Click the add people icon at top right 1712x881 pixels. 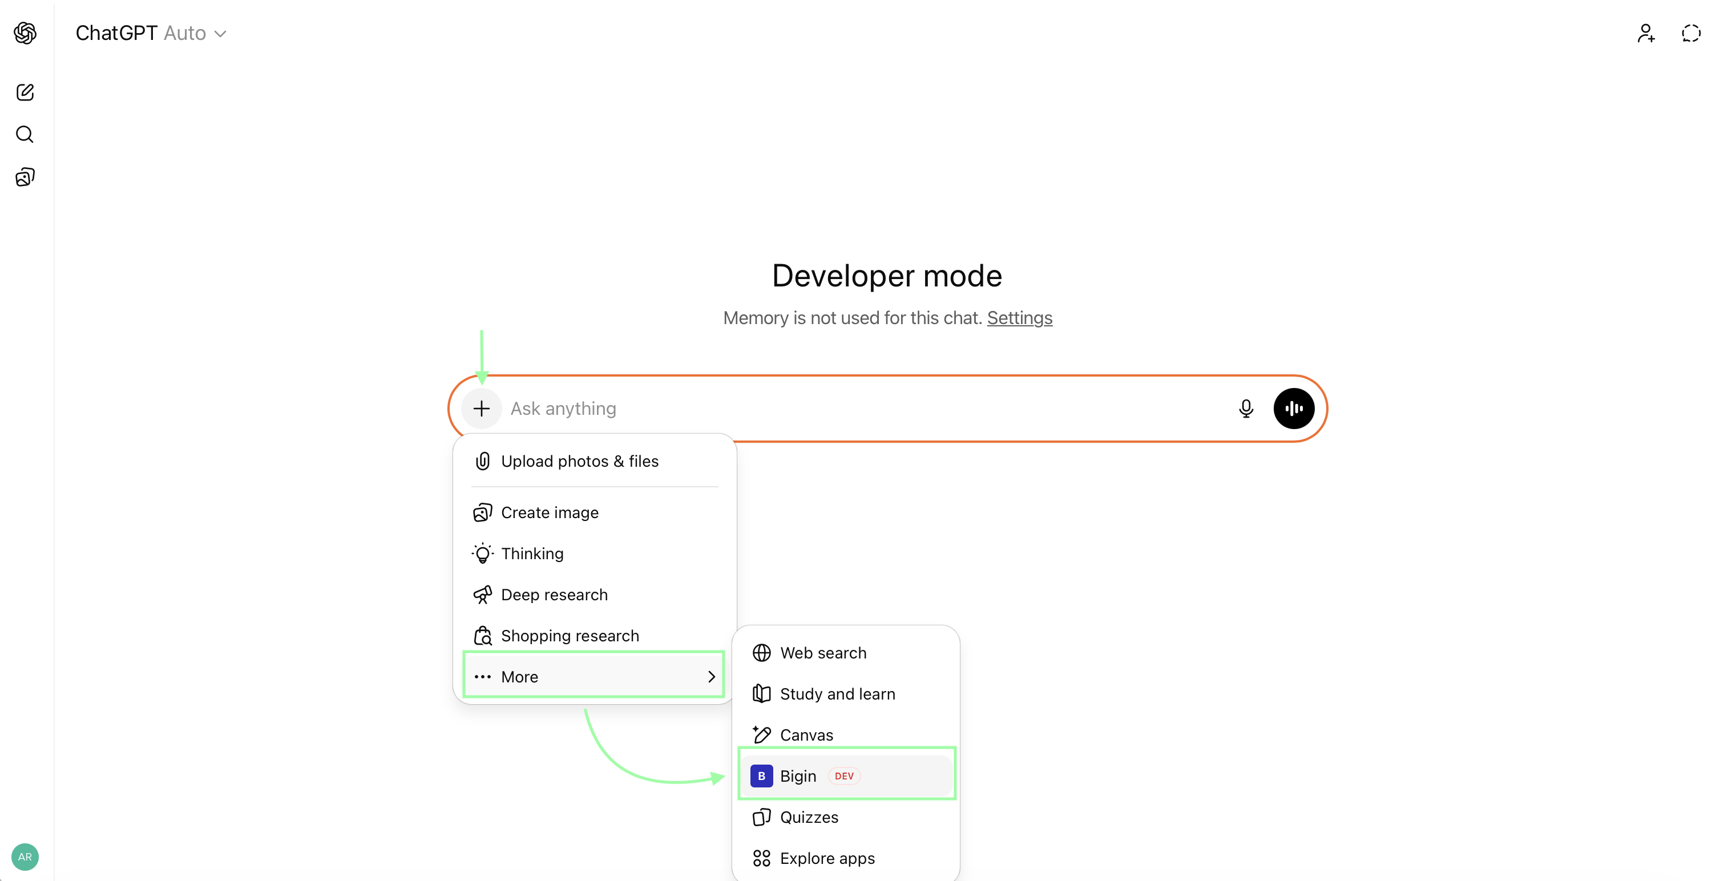pos(1646,33)
